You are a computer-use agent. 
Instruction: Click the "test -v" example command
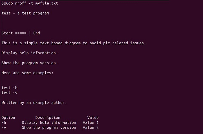click(x=9, y=93)
